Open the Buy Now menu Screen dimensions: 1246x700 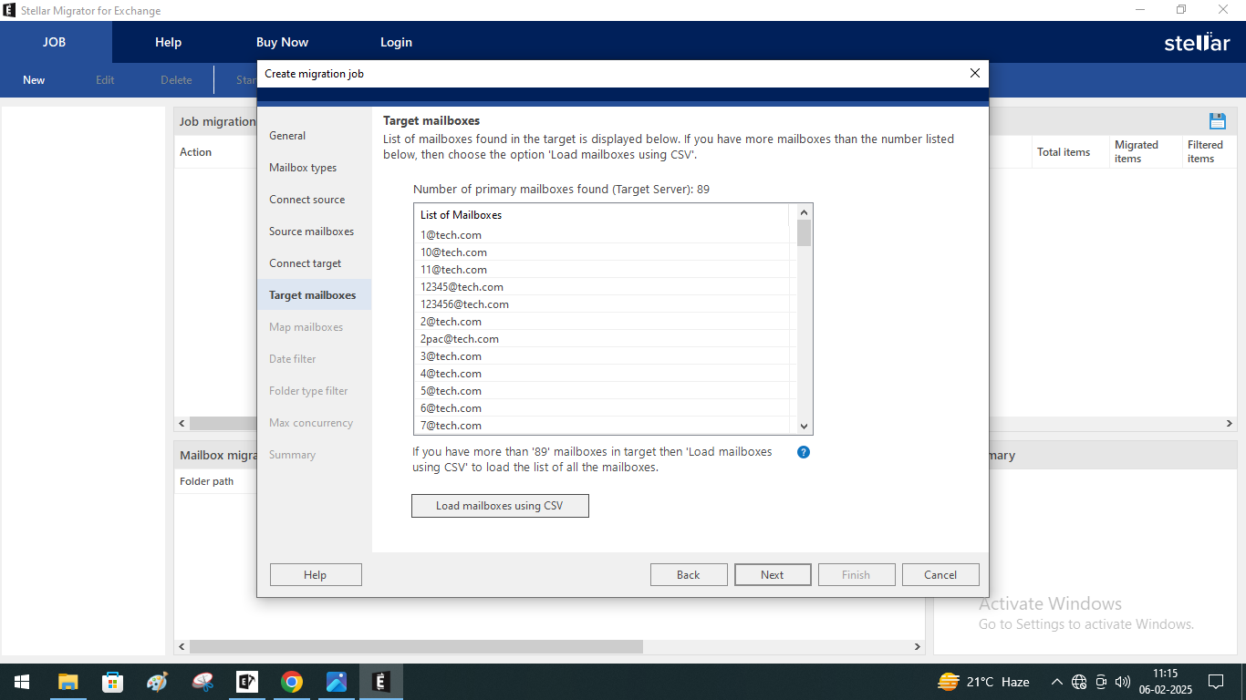282,42
